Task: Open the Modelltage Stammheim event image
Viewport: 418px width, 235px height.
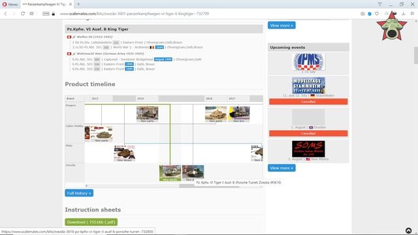Action: 308,86
